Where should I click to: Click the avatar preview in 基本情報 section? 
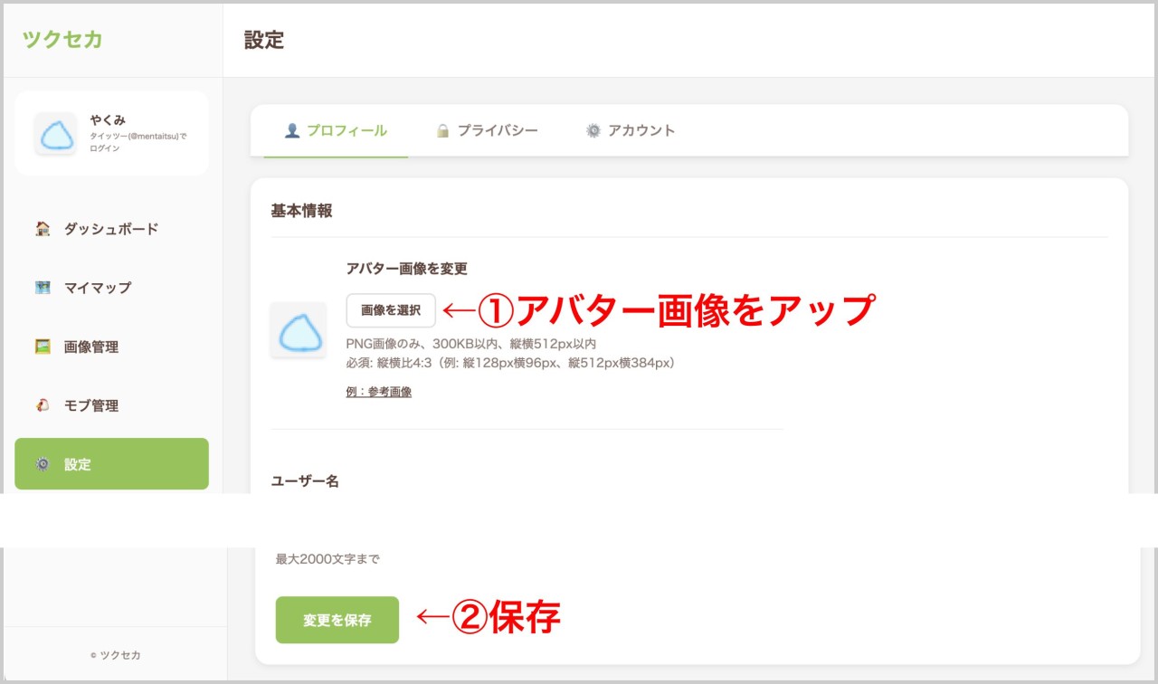tap(298, 330)
